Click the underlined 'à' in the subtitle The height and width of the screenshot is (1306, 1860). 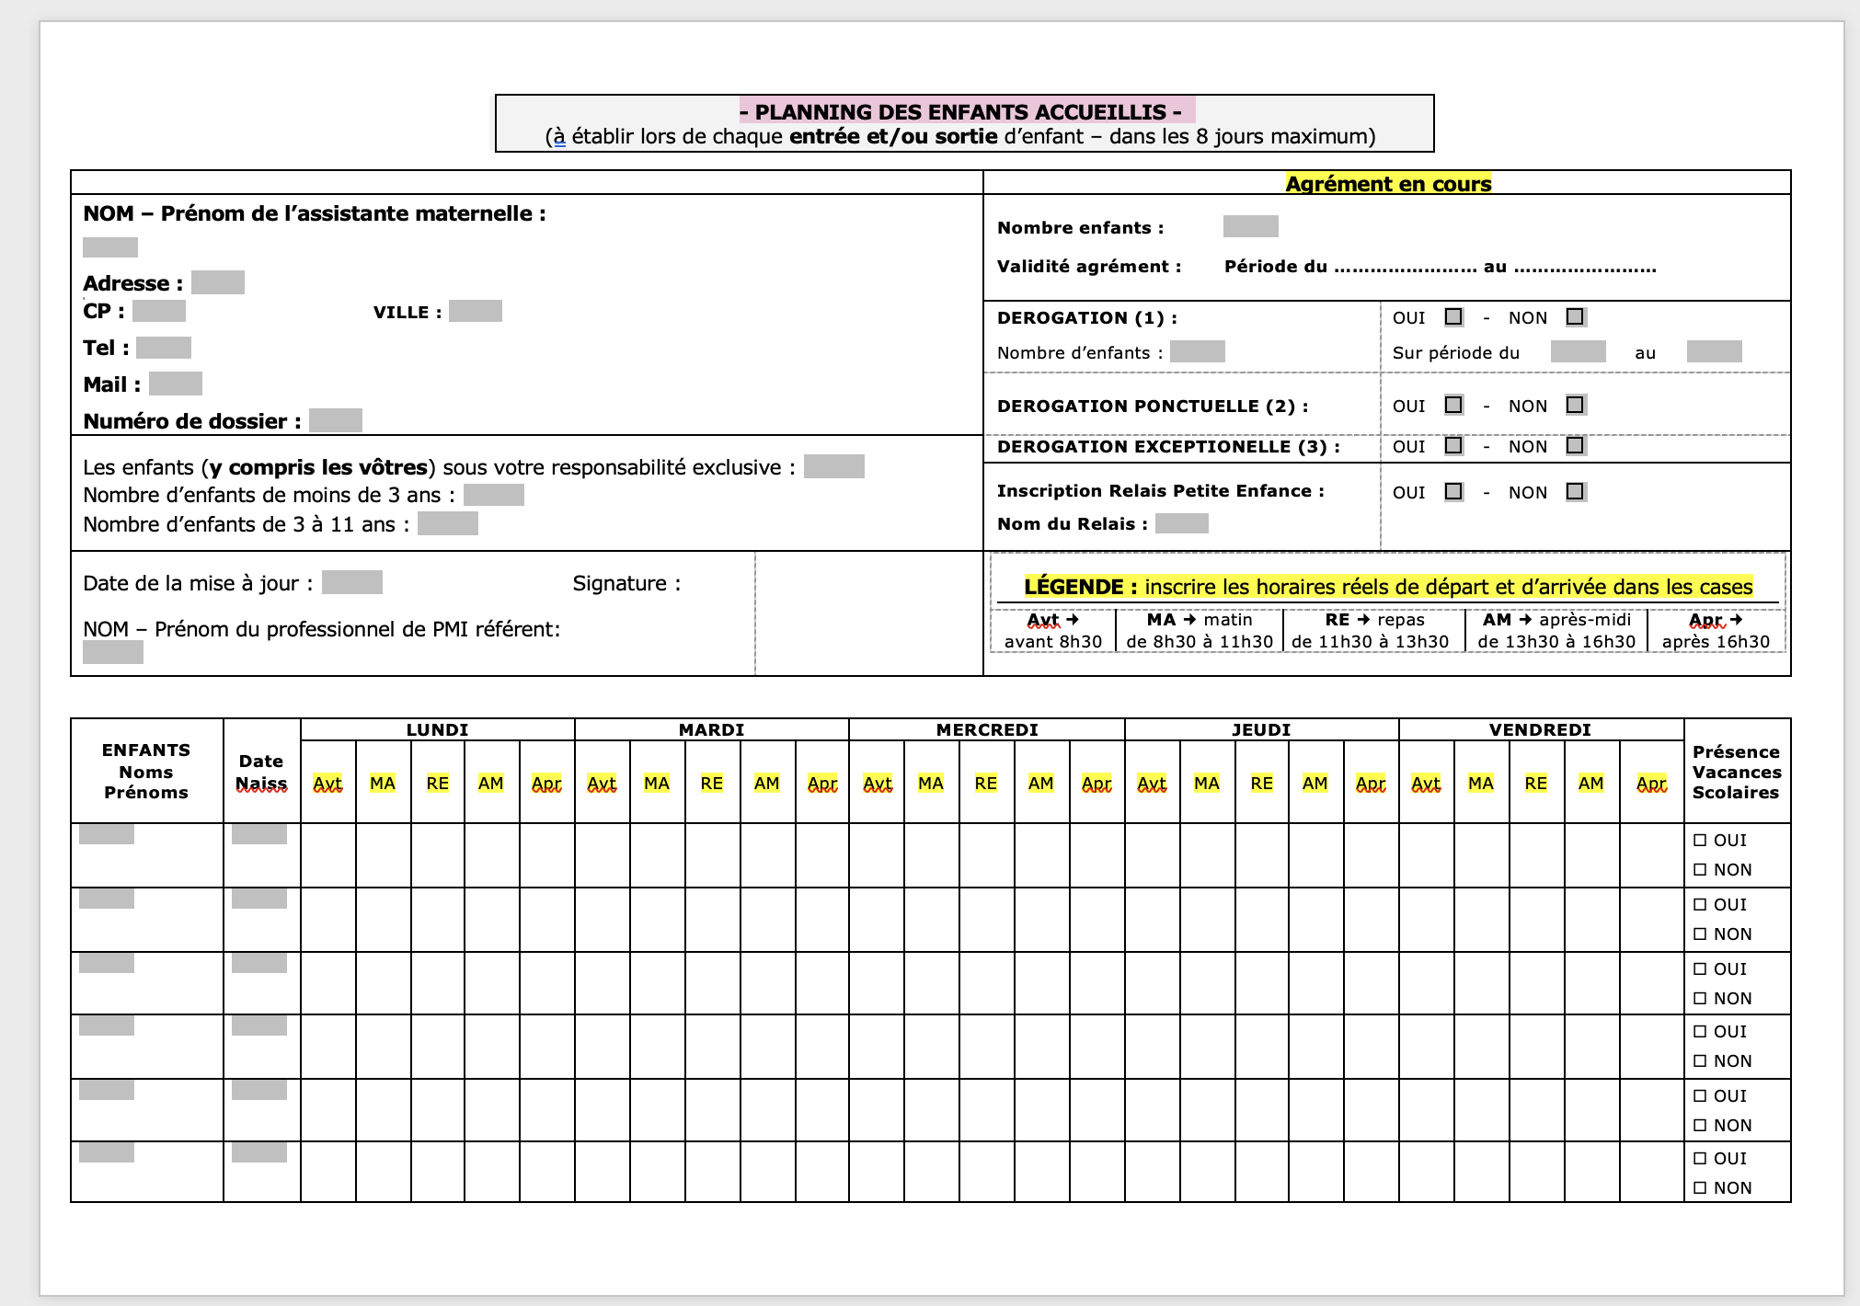click(x=559, y=137)
